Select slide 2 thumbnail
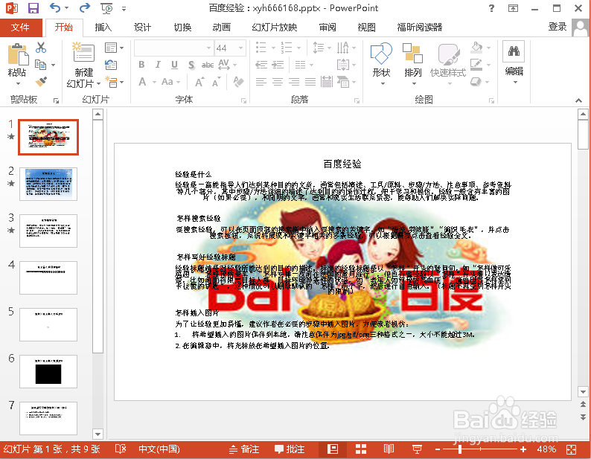591x459 pixels. [x=48, y=184]
